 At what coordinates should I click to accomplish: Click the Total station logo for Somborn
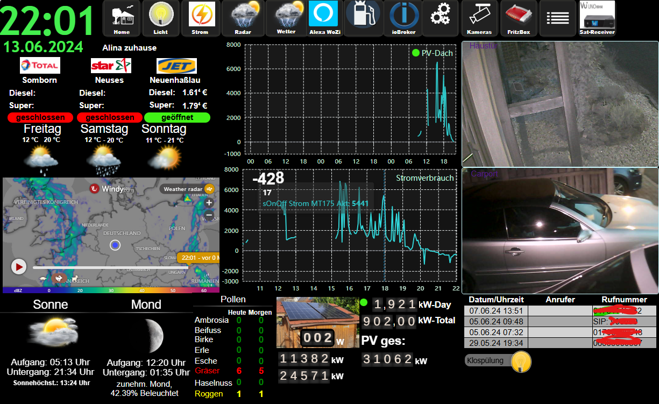pos(40,66)
